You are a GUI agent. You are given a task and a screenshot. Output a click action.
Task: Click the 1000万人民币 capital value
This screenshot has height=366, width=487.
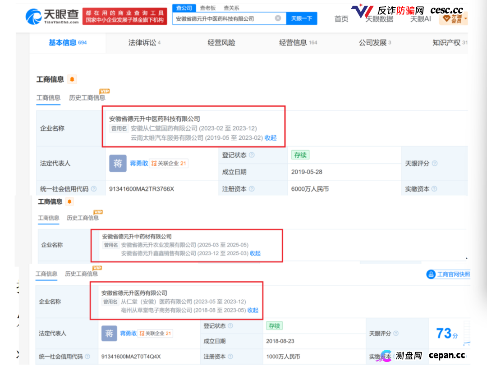(x=283, y=357)
